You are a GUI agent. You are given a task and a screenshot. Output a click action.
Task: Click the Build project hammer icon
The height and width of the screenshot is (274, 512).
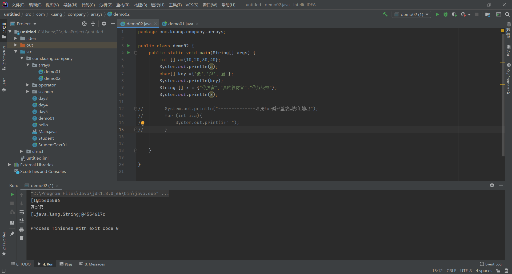click(385, 14)
